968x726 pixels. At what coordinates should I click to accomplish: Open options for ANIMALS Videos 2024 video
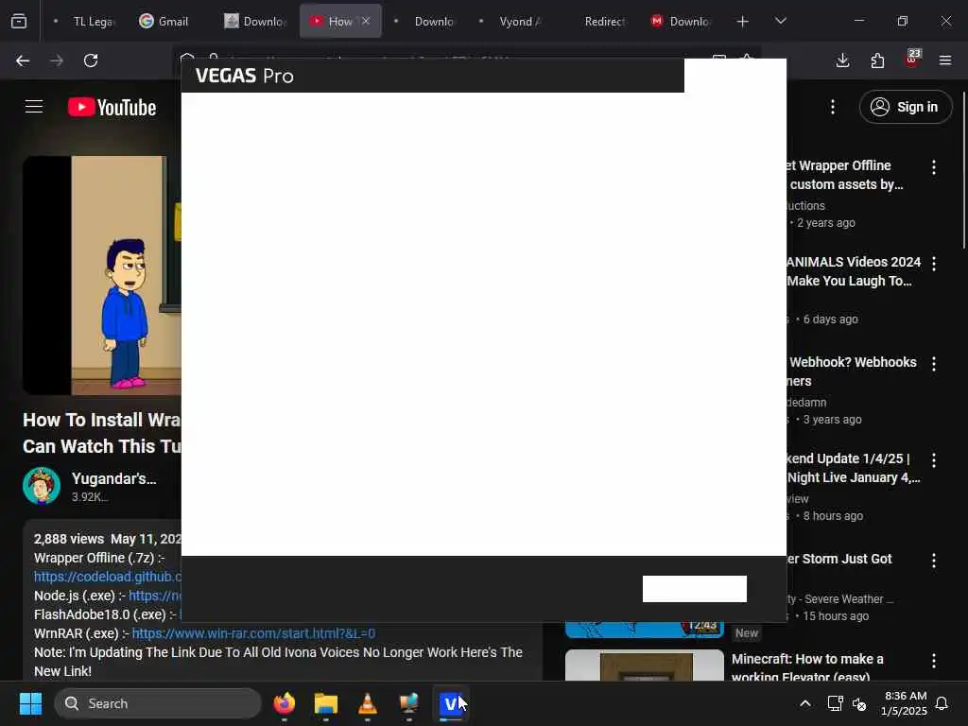click(933, 264)
